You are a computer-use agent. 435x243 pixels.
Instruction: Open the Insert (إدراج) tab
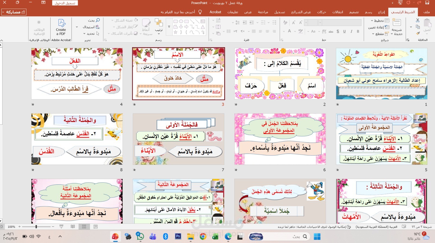point(381,12)
